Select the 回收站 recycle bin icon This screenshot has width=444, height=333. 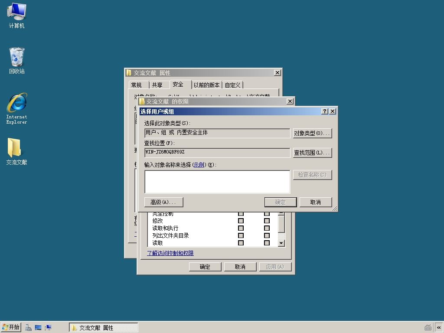click(x=17, y=61)
